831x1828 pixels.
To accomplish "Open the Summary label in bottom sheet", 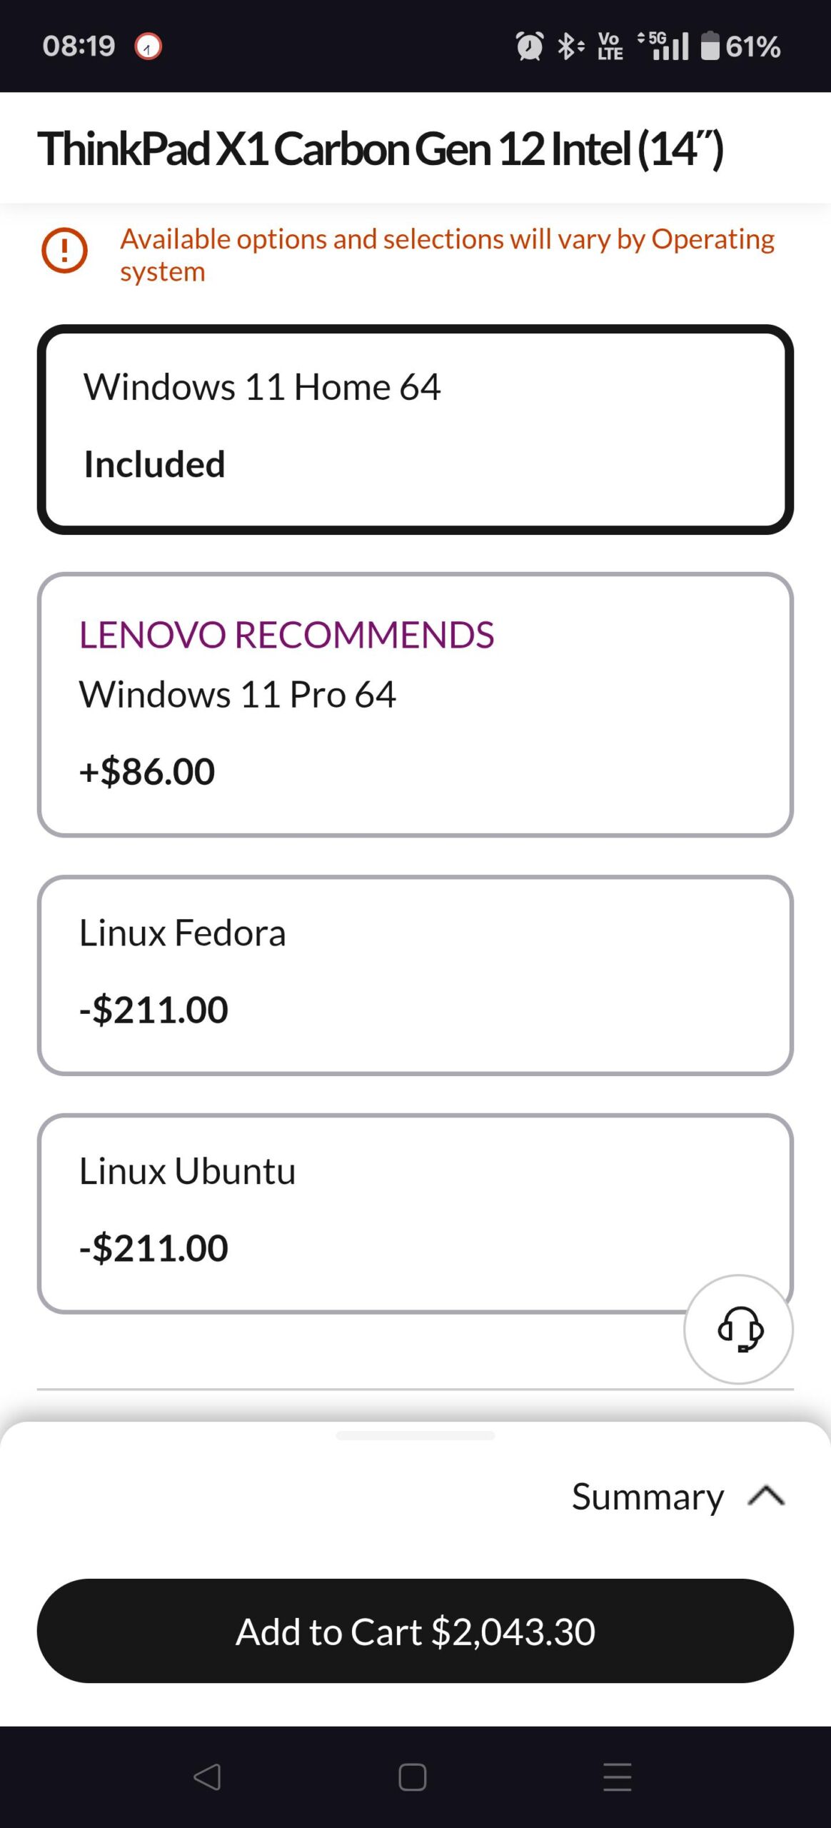I will 647,1496.
